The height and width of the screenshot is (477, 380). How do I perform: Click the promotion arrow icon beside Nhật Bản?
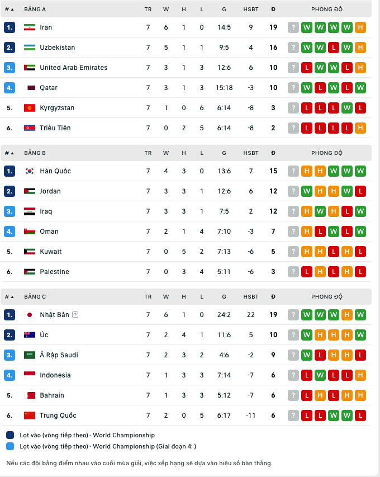tap(75, 315)
